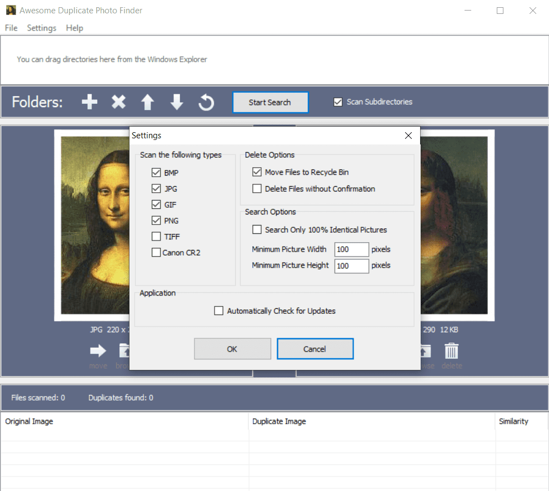Image resolution: width=549 pixels, height=491 pixels.
Task: Enable Automatically Check for Updates
Action: [x=219, y=311]
